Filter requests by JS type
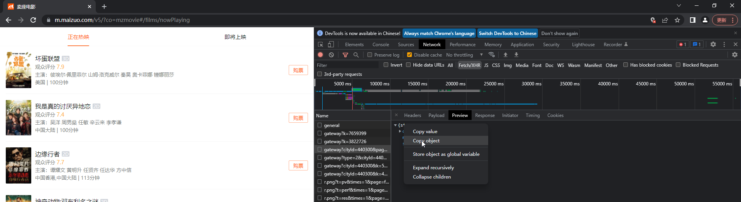 486,65
